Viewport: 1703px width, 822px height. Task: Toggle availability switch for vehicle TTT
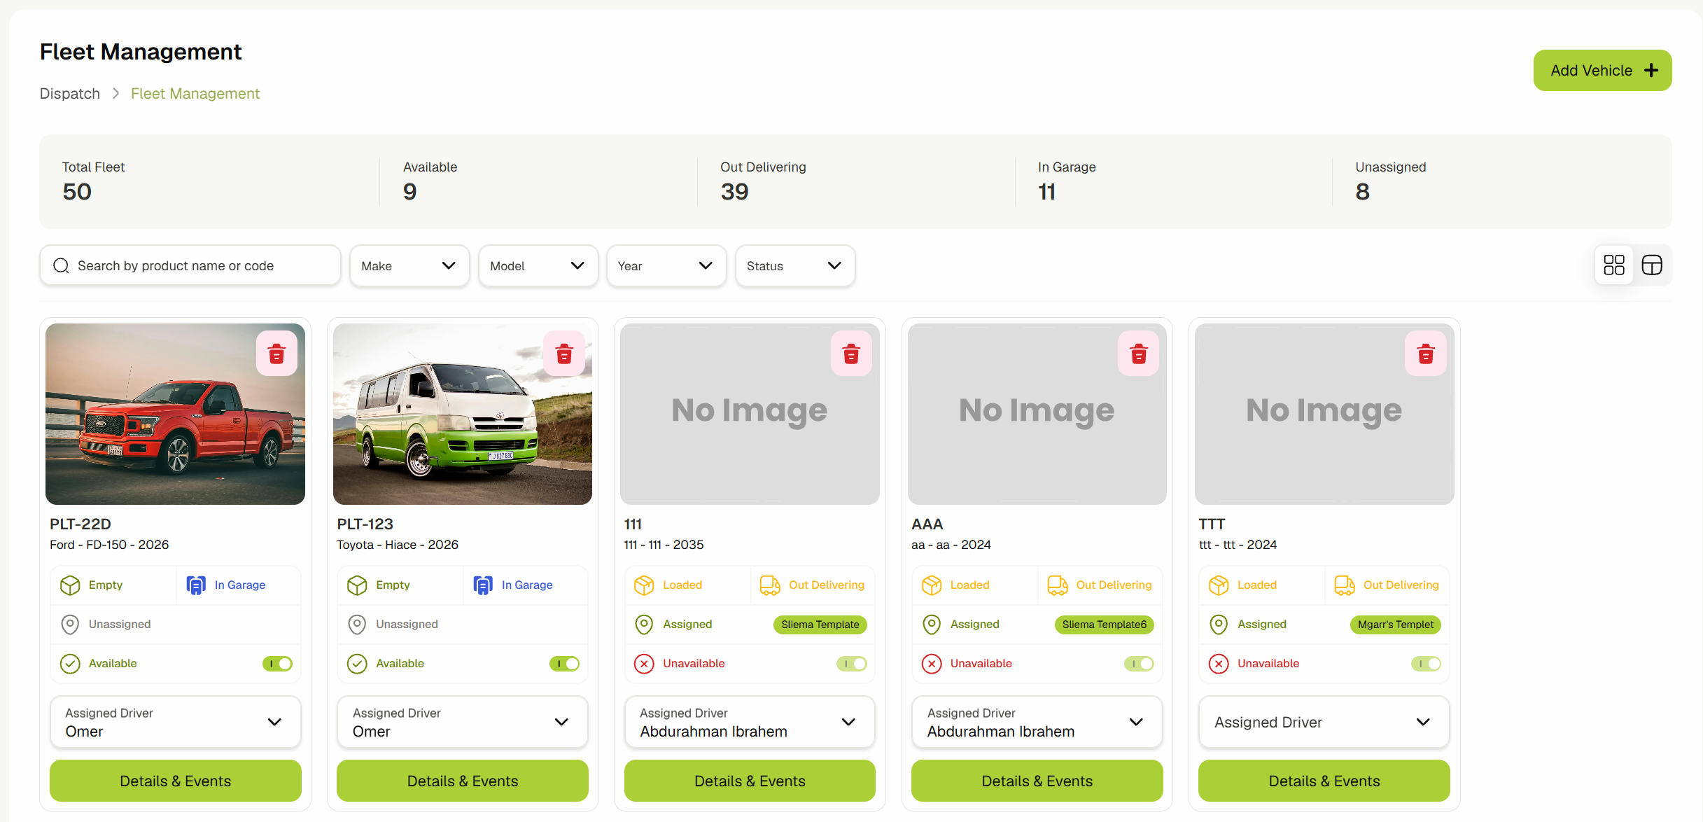[x=1426, y=663]
